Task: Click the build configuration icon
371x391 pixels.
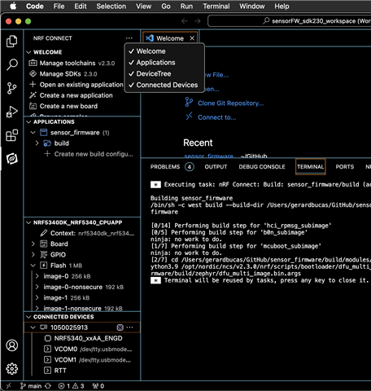Action: coord(47,143)
